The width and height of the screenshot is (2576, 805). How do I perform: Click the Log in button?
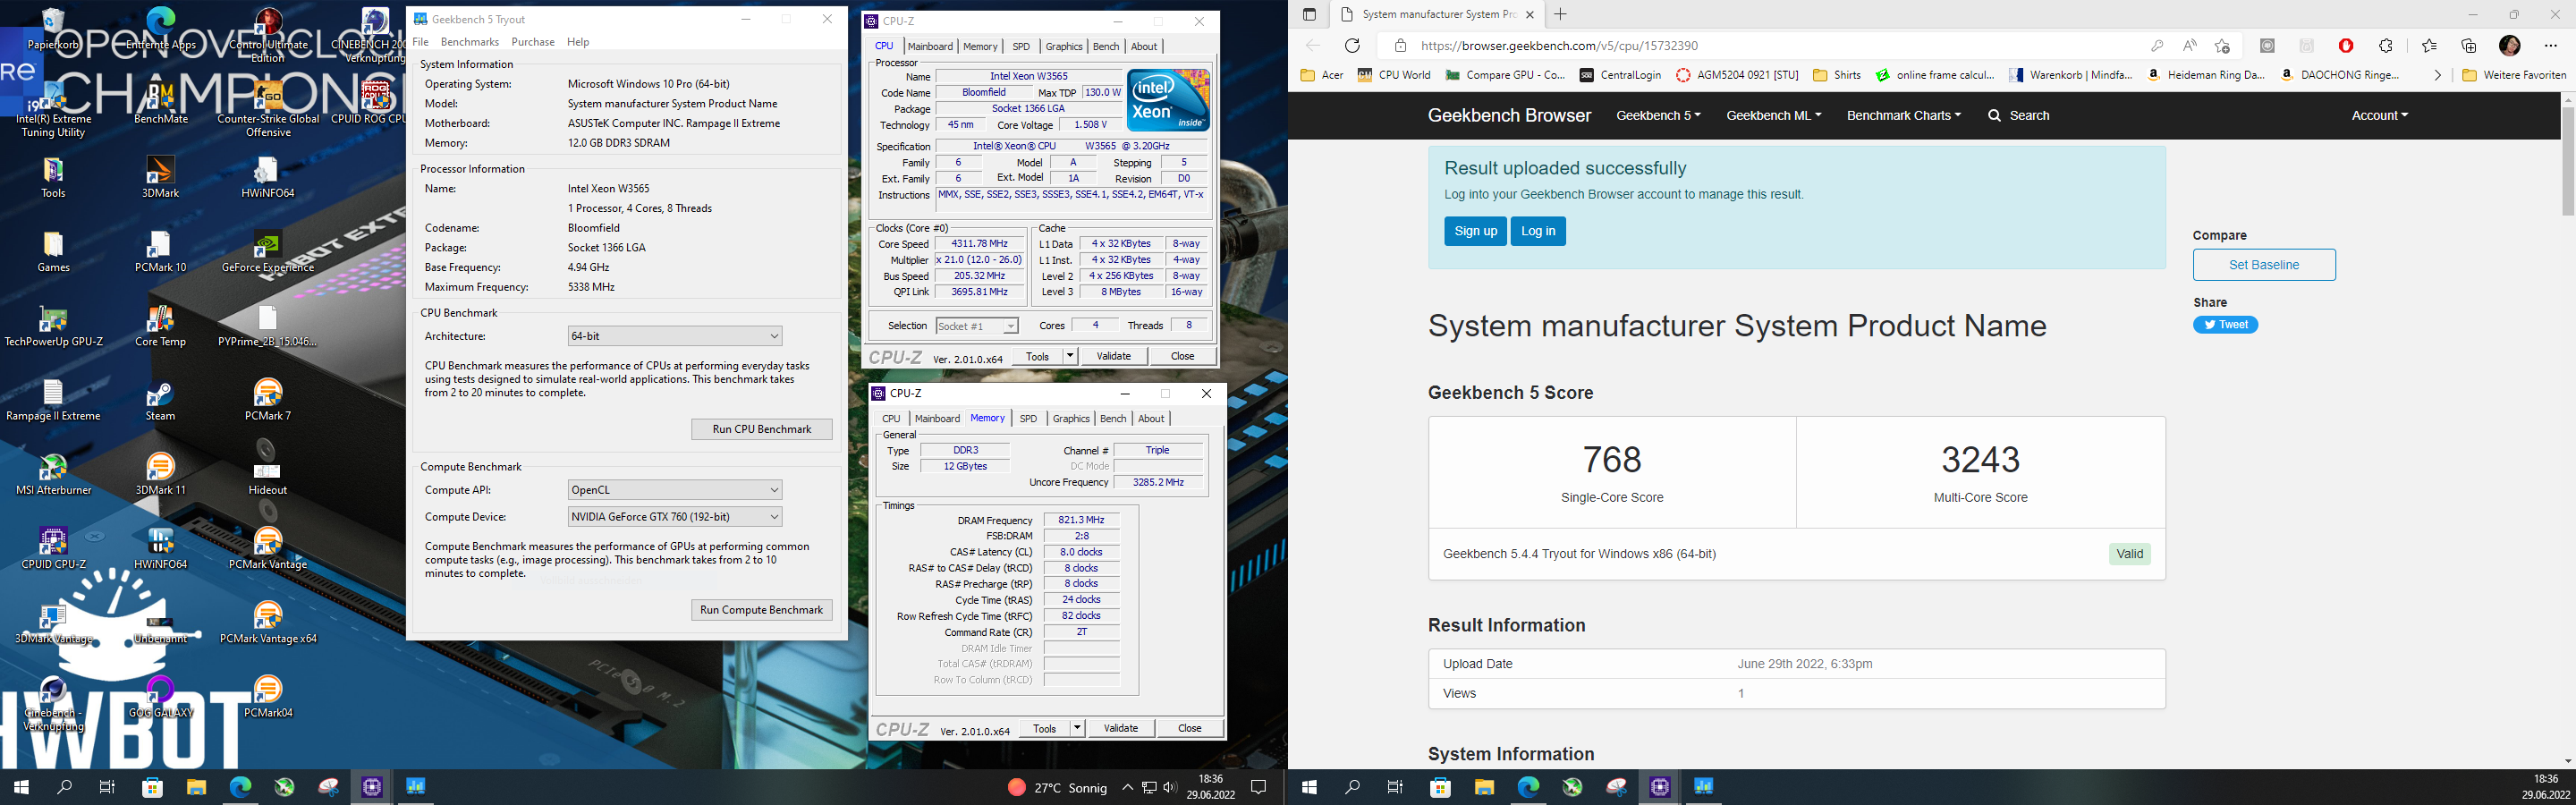tap(1538, 231)
